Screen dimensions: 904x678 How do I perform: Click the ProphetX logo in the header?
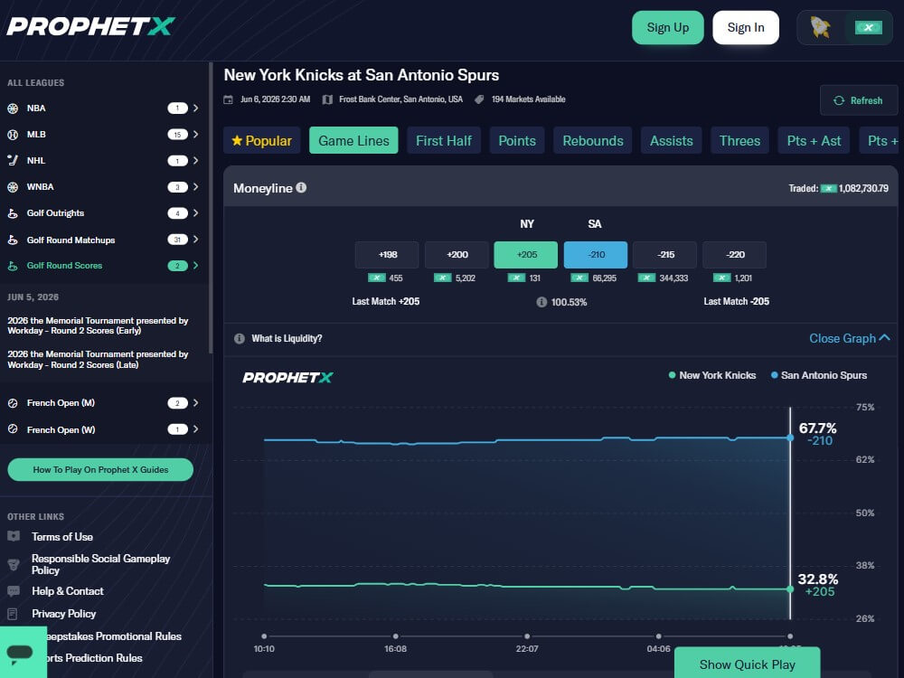[x=91, y=26]
